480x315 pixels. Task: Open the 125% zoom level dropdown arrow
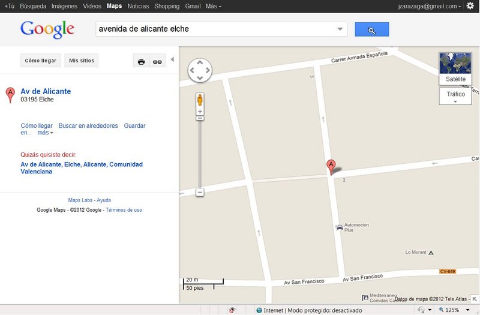click(467, 310)
